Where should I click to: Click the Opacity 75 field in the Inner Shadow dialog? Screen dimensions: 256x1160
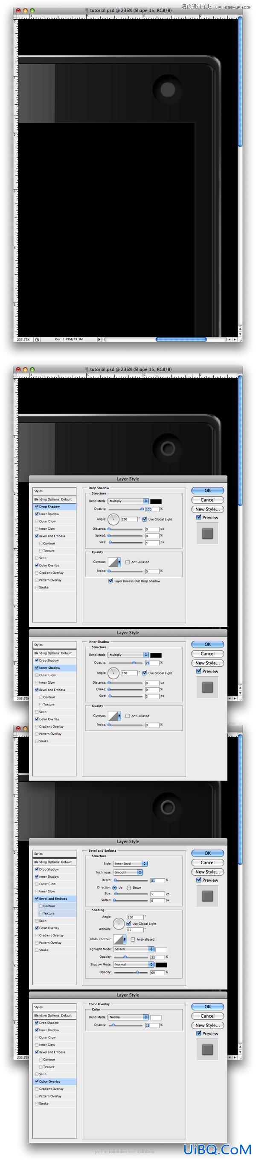(152, 663)
